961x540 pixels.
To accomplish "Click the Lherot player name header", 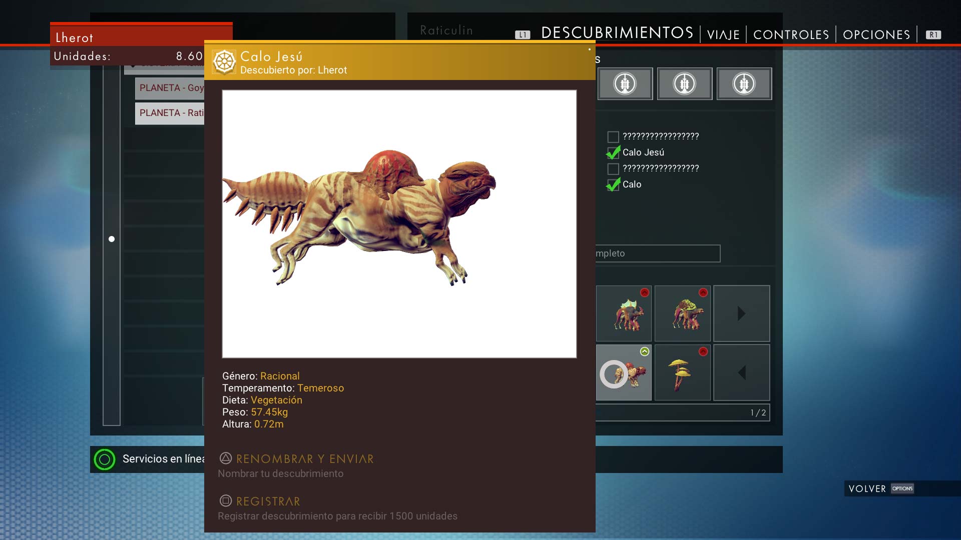I will (74, 38).
